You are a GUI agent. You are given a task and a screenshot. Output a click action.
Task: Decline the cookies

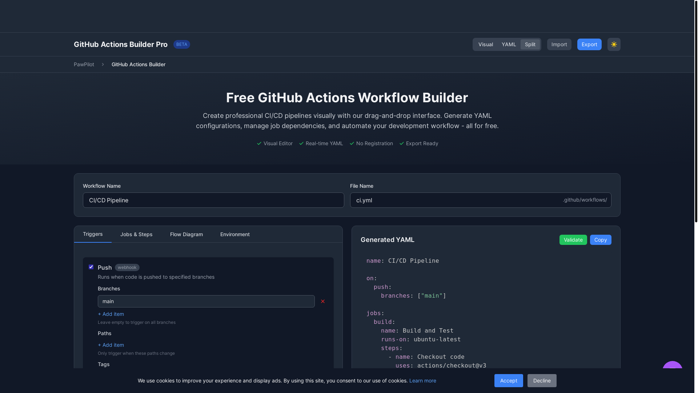tap(542, 381)
